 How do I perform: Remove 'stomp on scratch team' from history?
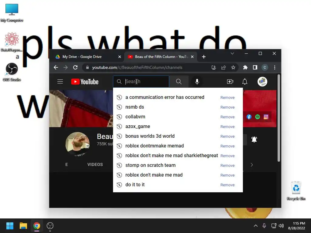point(227,165)
